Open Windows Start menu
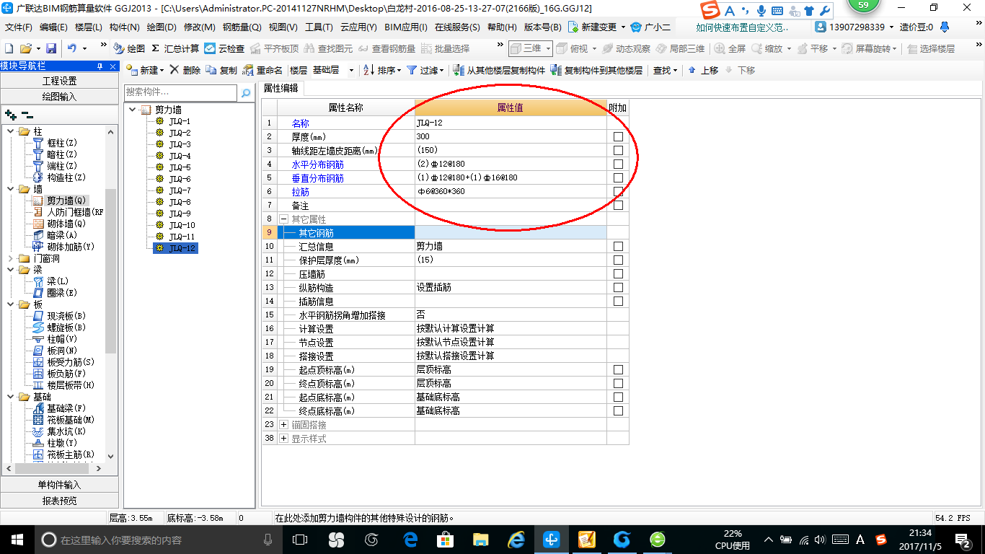This screenshot has height=554, width=985. (16, 539)
